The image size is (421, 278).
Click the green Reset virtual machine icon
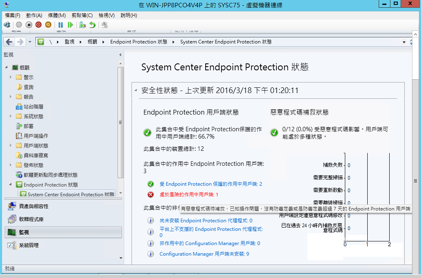click(70, 25)
